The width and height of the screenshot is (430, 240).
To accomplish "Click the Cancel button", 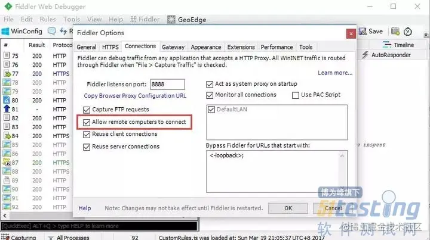I will (333, 208).
